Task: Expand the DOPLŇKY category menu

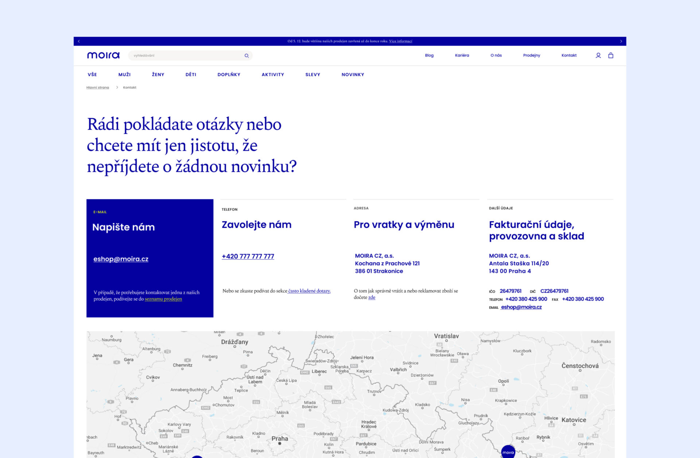Action: pyautogui.click(x=229, y=75)
